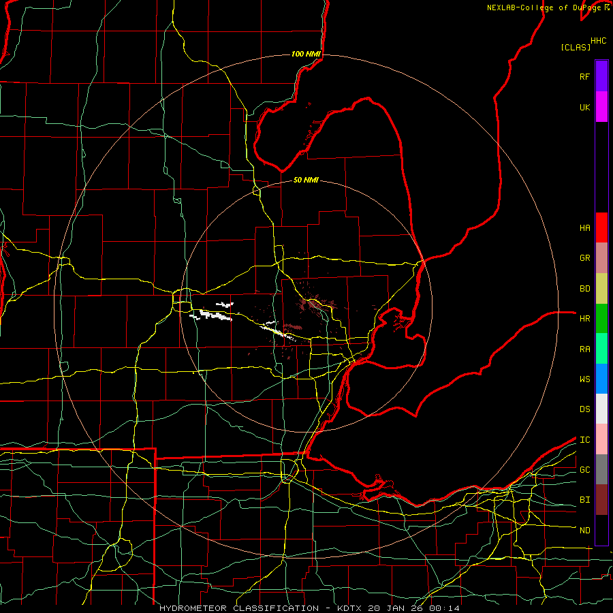Click the GC legend label
The height and width of the screenshot is (613, 613).
(584, 470)
